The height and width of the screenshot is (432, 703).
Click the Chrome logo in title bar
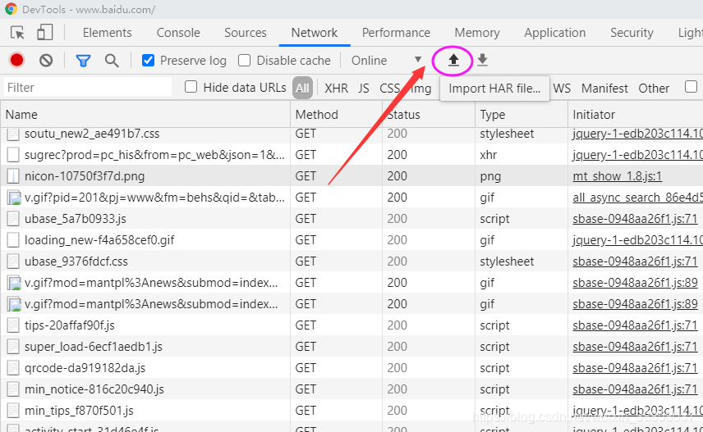[x=11, y=9]
